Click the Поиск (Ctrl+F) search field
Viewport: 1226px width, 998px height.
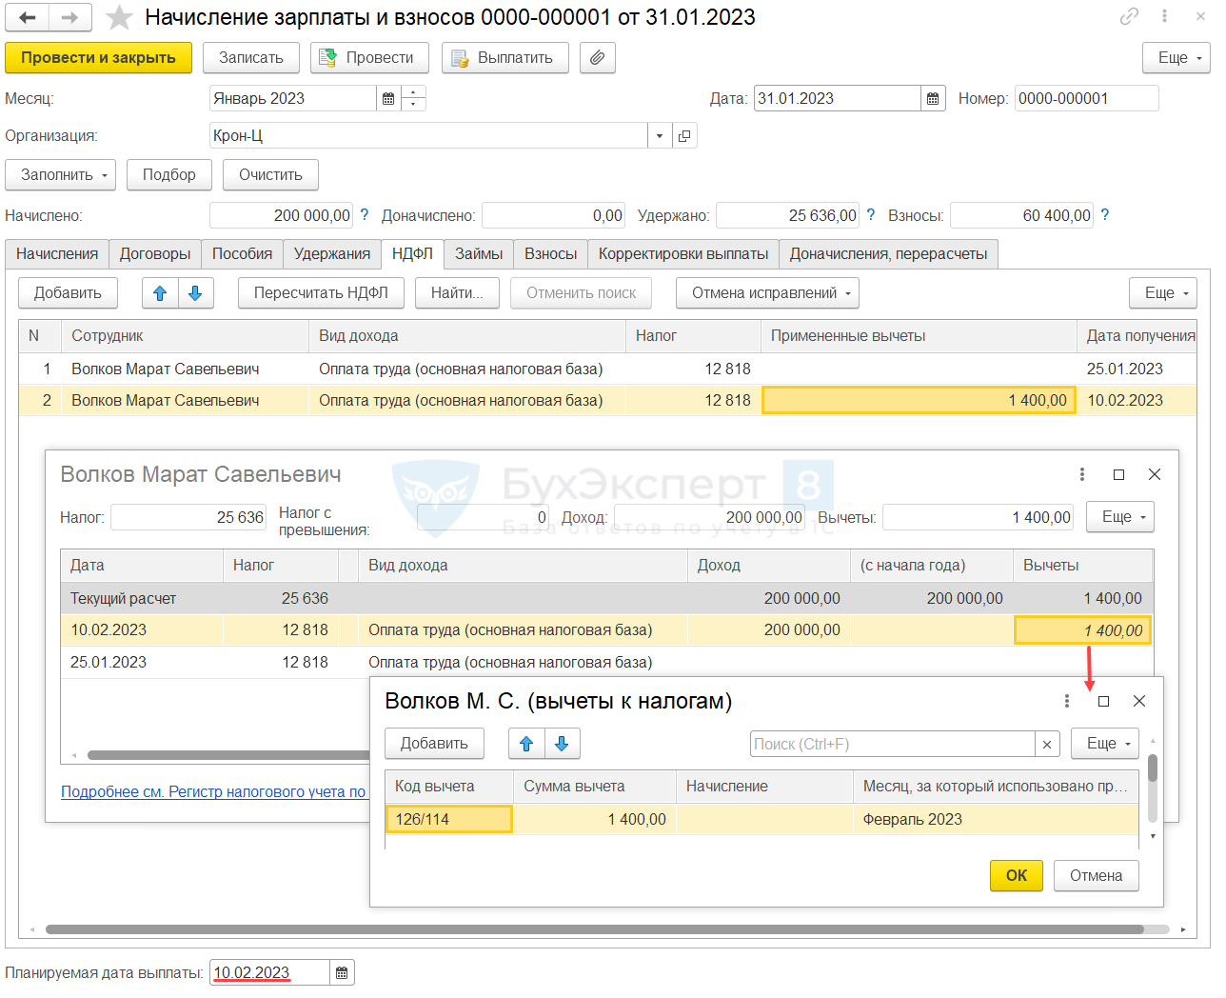click(892, 744)
